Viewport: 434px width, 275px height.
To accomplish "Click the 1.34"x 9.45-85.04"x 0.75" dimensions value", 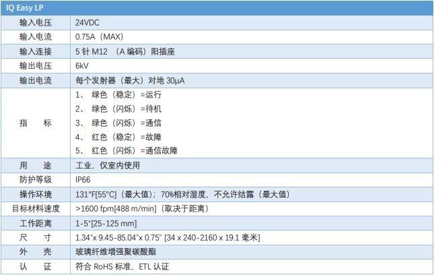I will pos(168,238).
